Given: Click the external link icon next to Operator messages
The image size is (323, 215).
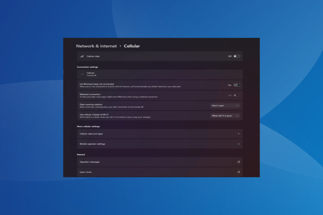Looking at the screenshot, I should pyautogui.click(x=239, y=162).
